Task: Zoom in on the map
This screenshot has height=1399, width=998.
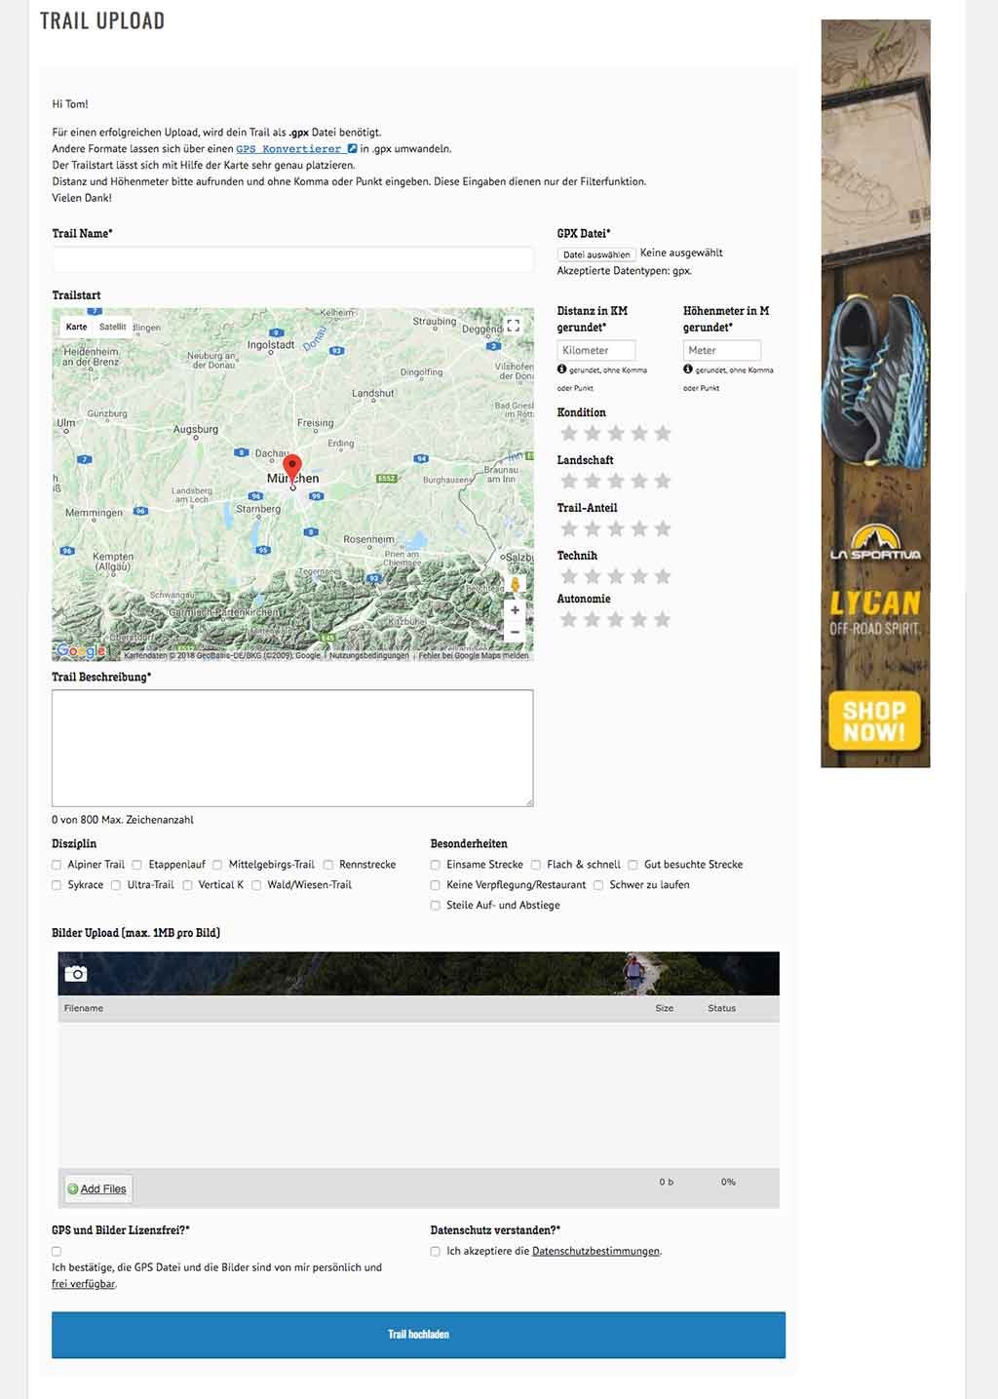Action: (x=515, y=610)
